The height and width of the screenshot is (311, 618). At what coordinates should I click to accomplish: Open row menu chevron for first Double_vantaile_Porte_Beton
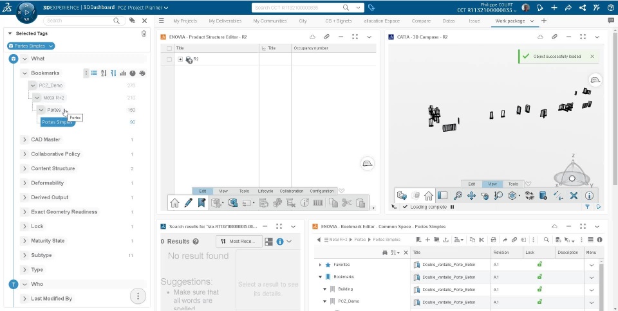[x=592, y=265]
